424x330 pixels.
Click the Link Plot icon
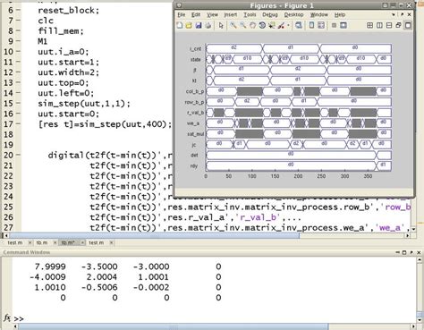pyautogui.click(x=299, y=26)
